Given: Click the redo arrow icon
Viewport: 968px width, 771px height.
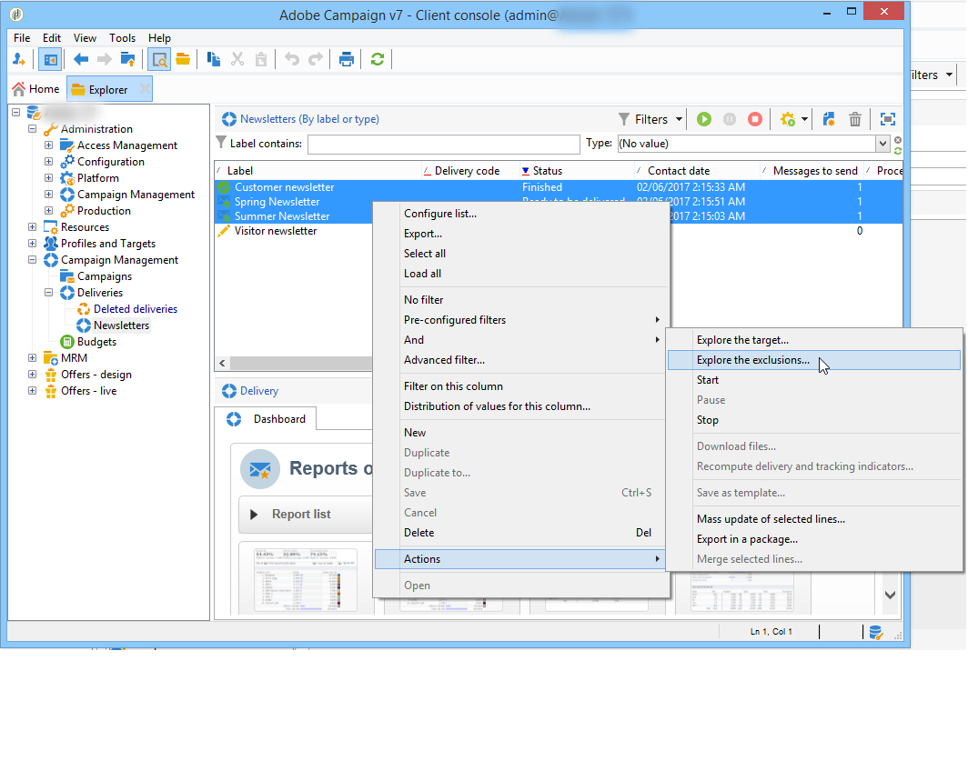Looking at the screenshot, I should coord(316,60).
